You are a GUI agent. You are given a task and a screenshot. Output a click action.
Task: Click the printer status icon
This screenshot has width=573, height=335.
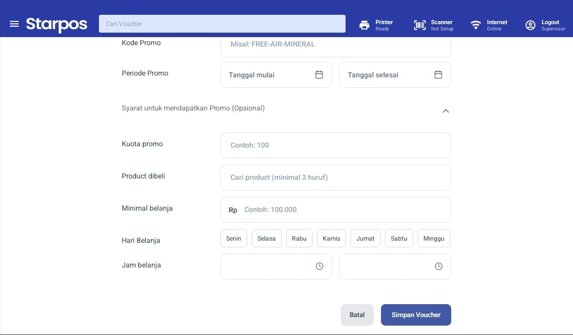pos(364,25)
